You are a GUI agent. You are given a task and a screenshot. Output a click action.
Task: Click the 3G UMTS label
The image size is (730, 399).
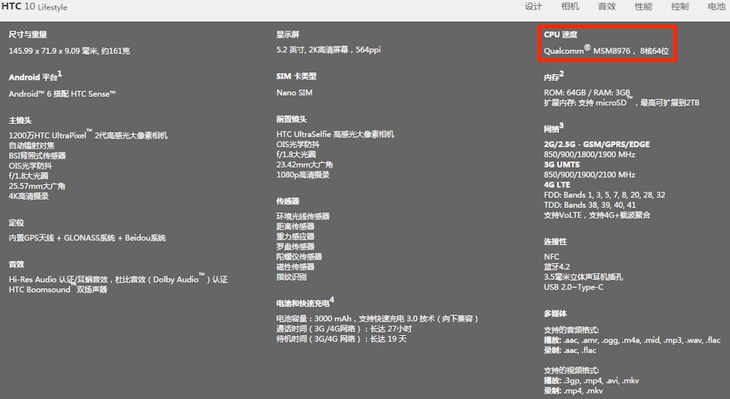pos(562,165)
